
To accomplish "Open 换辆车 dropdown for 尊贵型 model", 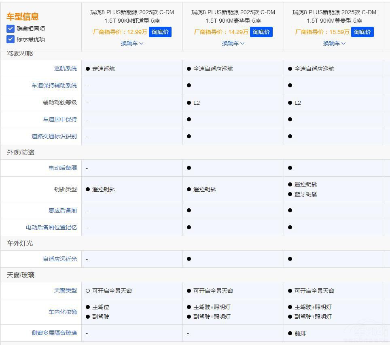I will coord(334,43).
